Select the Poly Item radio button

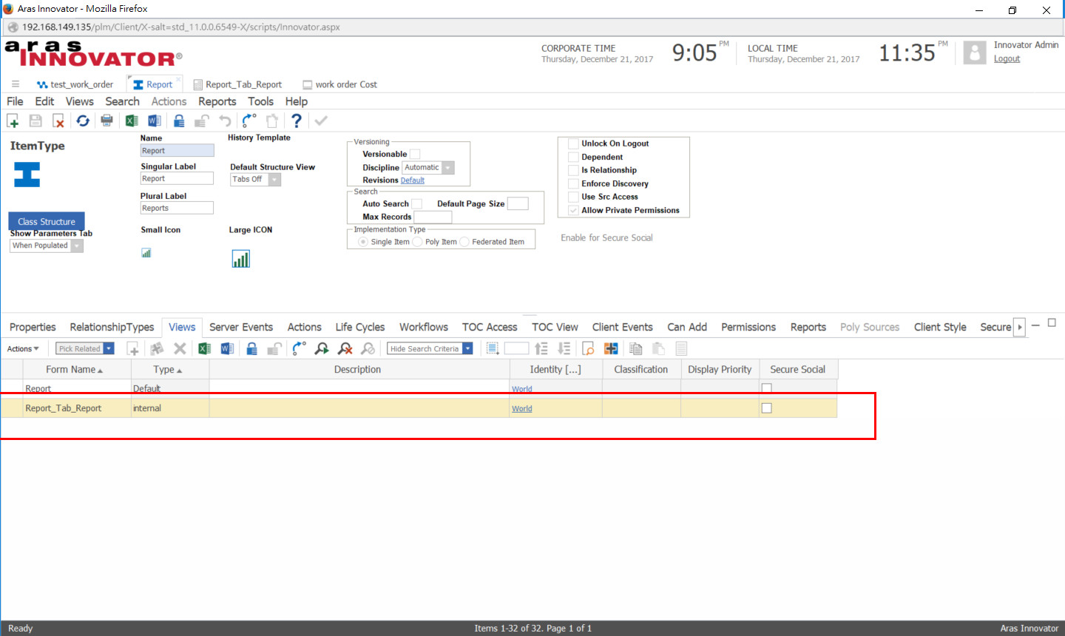point(418,242)
